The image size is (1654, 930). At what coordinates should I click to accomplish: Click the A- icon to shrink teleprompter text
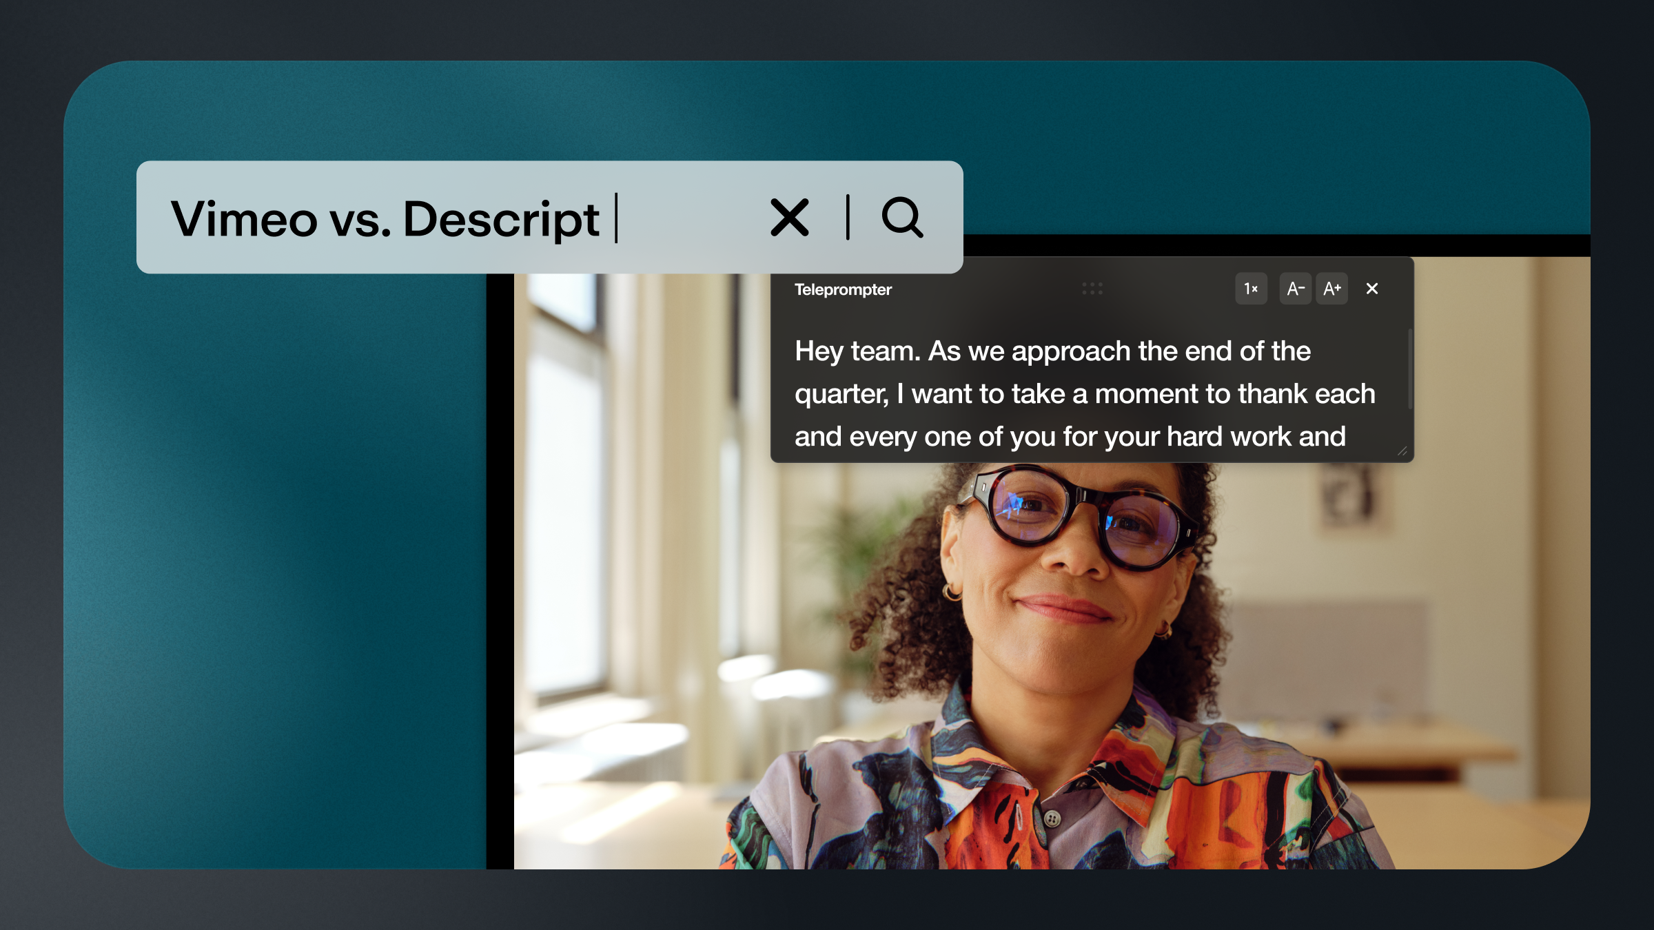[x=1296, y=289]
